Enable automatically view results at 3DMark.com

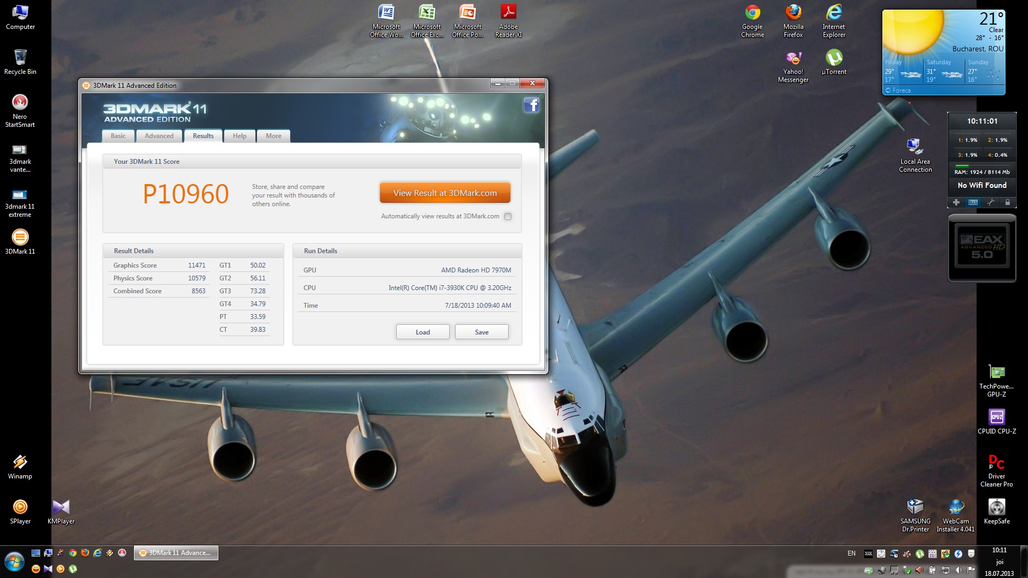(x=508, y=217)
